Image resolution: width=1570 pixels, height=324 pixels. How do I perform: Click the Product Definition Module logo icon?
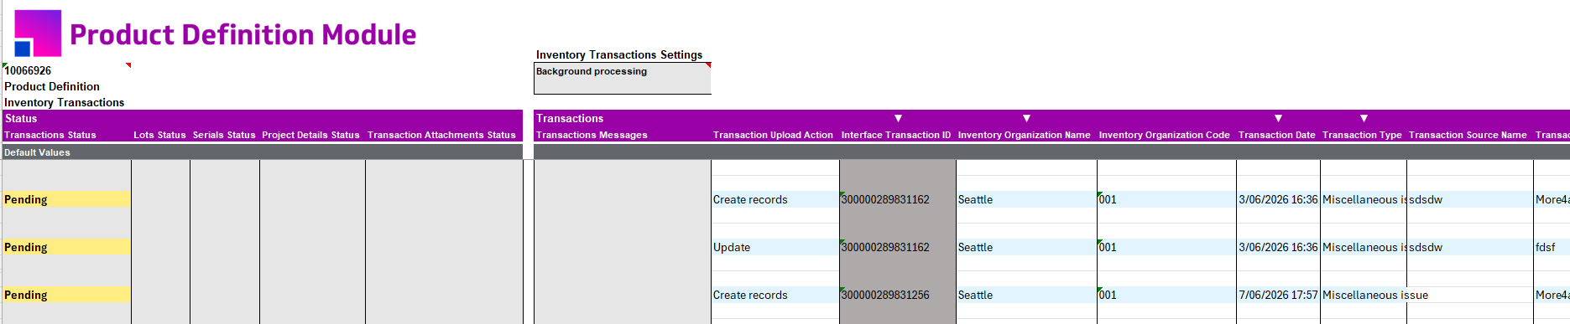click(x=38, y=33)
